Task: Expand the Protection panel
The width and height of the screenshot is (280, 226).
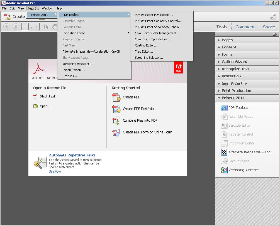Action: (x=247, y=76)
